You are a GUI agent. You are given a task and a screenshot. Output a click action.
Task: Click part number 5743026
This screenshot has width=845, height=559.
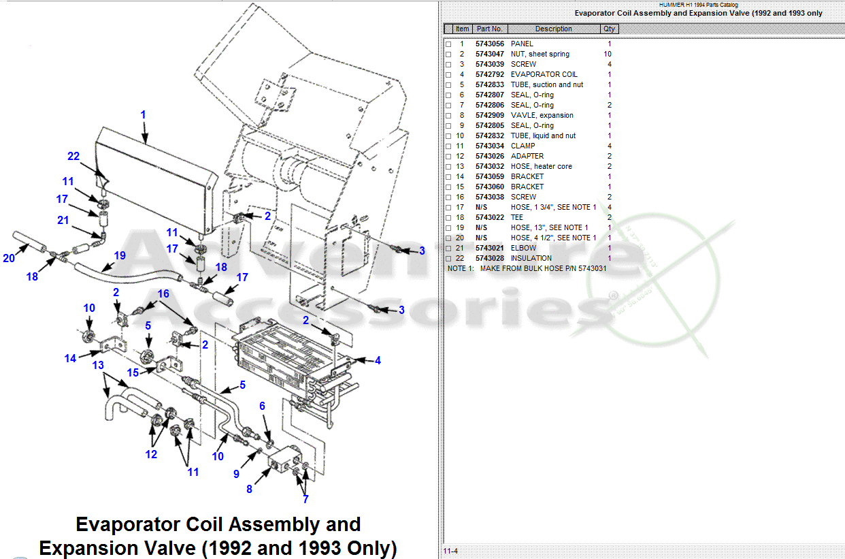click(x=490, y=156)
